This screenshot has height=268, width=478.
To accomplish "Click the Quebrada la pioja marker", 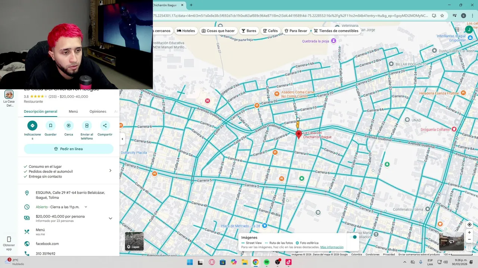I will click(333, 41).
